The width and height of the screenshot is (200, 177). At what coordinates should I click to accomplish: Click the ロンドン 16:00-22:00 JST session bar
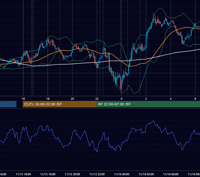click(59, 104)
